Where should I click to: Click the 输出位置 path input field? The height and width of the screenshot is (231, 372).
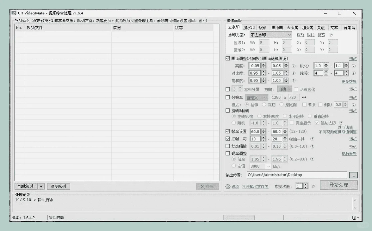[297, 175]
